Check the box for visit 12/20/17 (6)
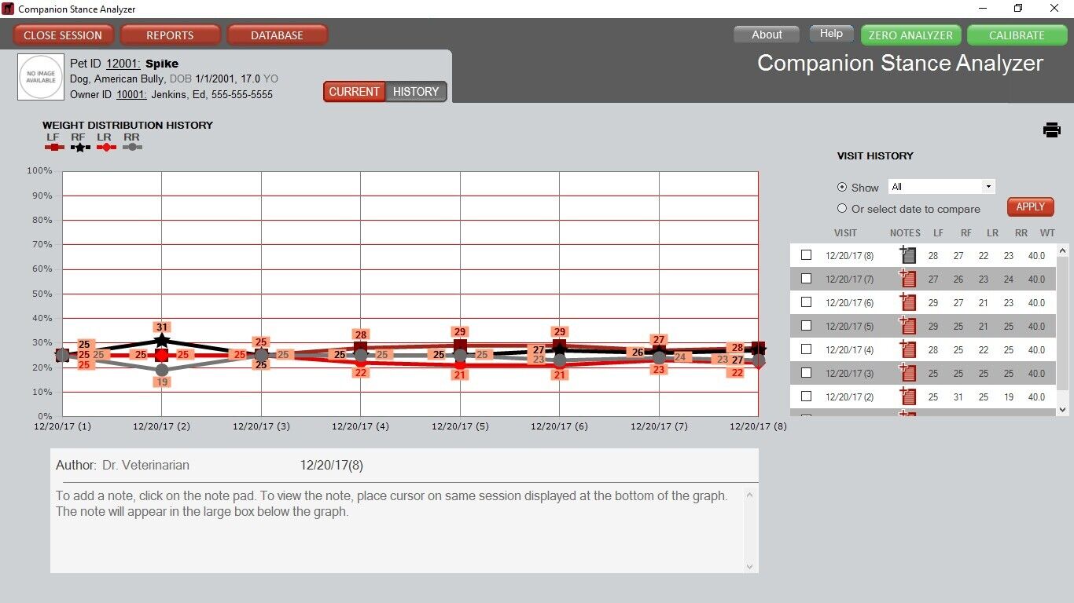The height and width of the screenshot is (603, 1074). (806, 301)
